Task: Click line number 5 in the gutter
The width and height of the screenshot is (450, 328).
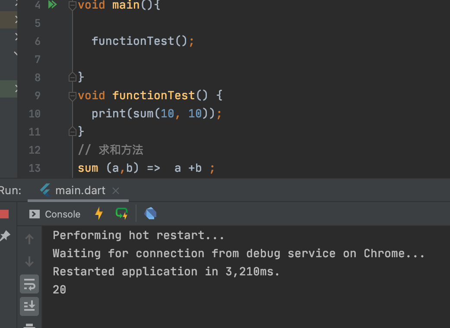Action: coord(38,23)
